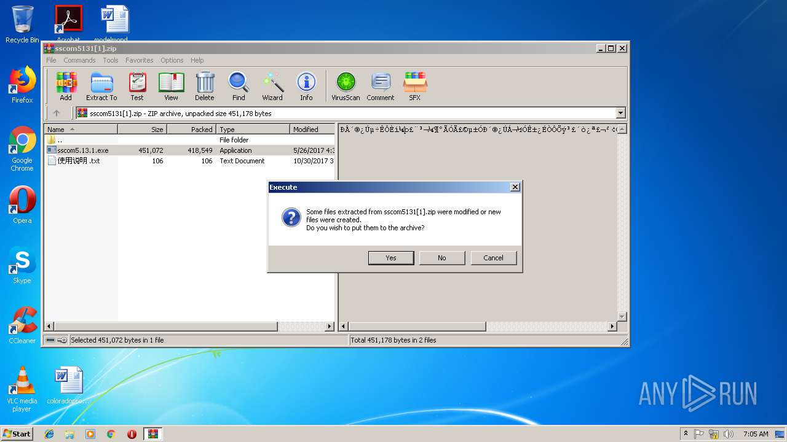This screenshot has width=787, height=442.
Task: Open Chrome icon in taskbar
Action: click(x=111, y=434)
